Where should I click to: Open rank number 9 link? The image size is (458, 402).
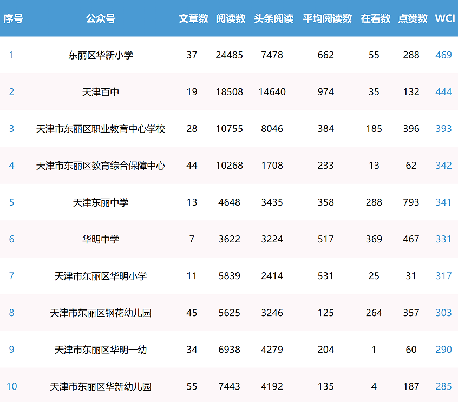(x=11, y=350)
